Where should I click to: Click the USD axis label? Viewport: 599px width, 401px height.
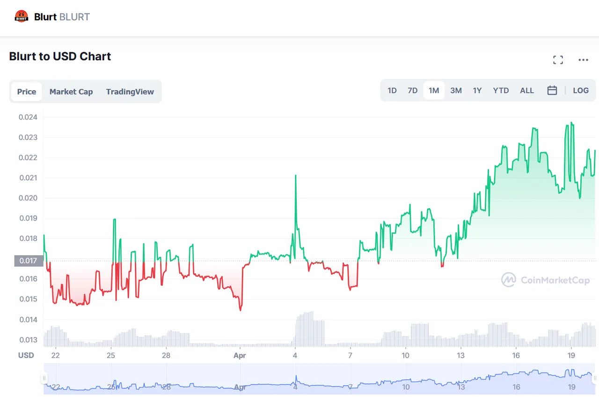coord(26,355)
